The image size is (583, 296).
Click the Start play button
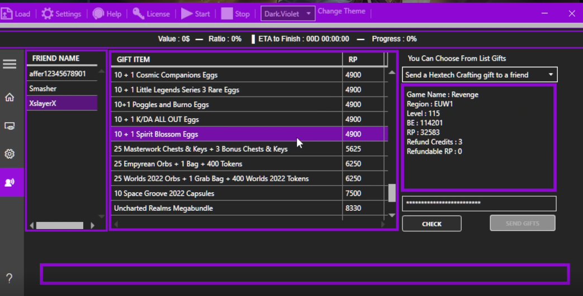click(196, 14)
